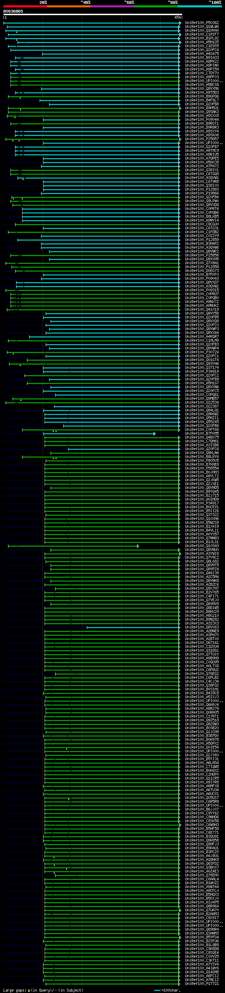Select UniRef100_C7DY70 in the hit list
225x993 pixels.
pos(202,73)
